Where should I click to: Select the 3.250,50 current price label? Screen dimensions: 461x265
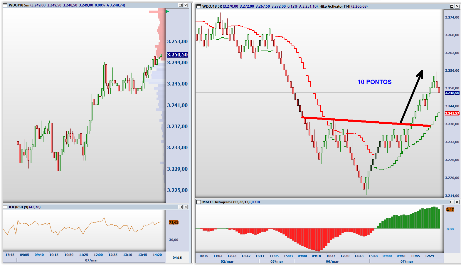tap(177, 55)
